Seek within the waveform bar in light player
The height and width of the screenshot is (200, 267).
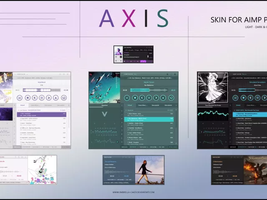(x=42, y=90)
